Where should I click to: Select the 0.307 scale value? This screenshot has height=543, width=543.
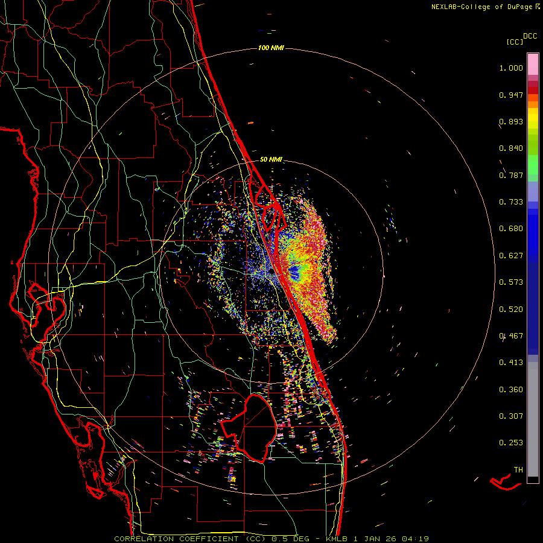pos(511,416)
